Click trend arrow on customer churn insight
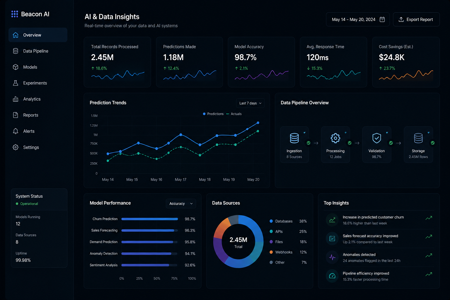 pos(429,218)
